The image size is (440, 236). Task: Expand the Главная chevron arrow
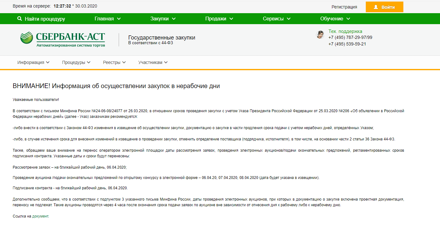(x=119, y=19)
